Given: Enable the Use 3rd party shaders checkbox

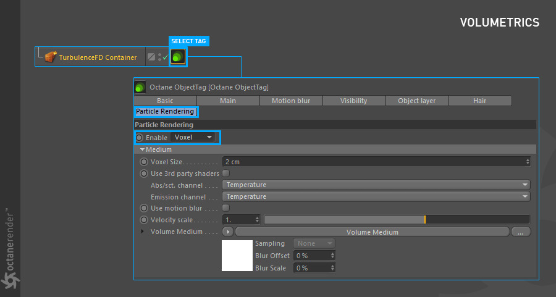Looking at the screenshot, I should tap(225, 174).
